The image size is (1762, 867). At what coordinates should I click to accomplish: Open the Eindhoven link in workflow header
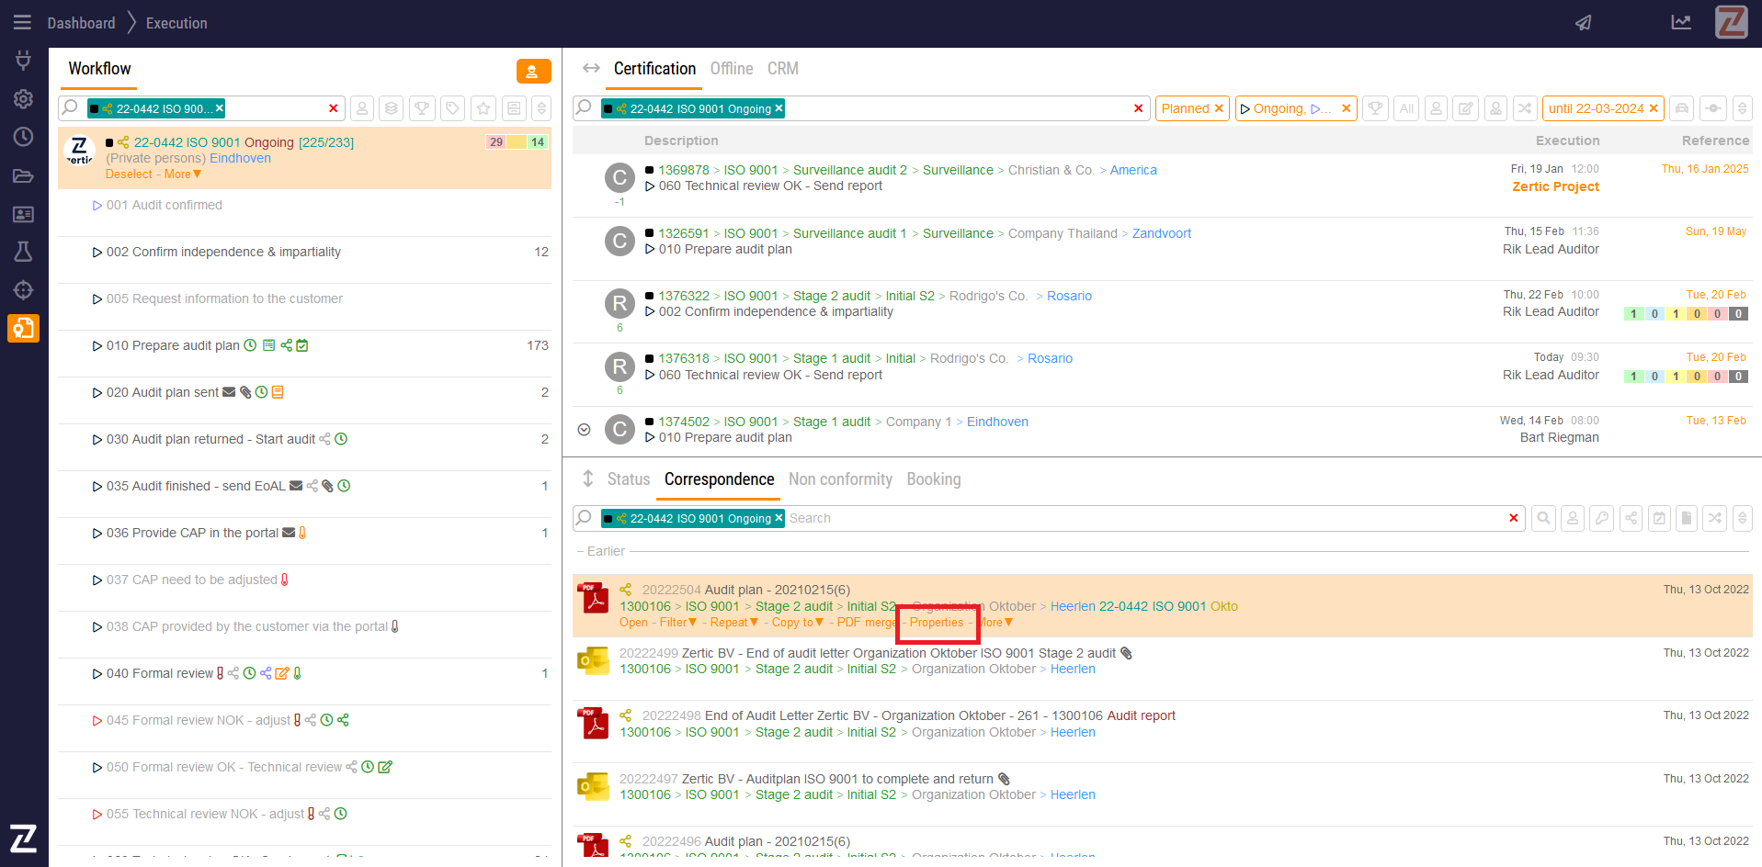coord(240,158)
